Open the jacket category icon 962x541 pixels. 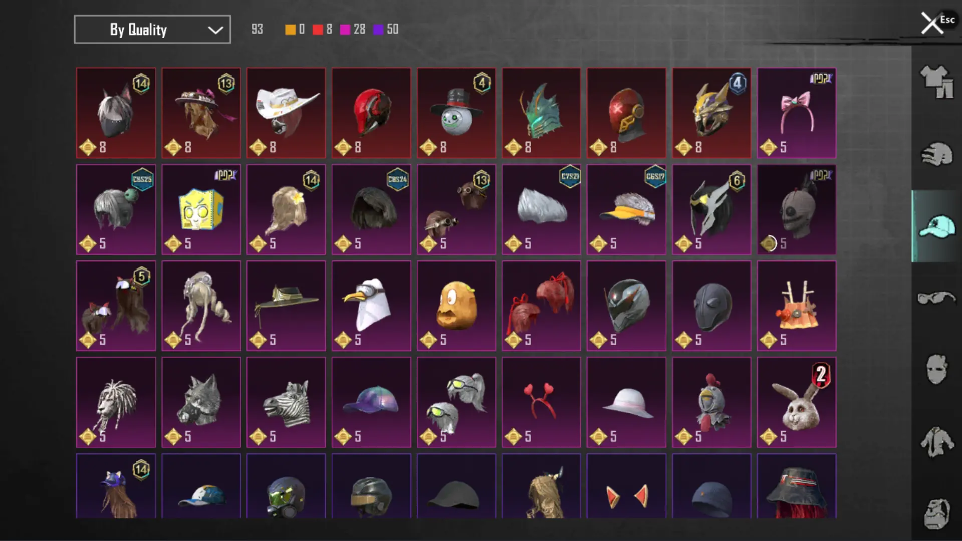[x=936, y=442]
